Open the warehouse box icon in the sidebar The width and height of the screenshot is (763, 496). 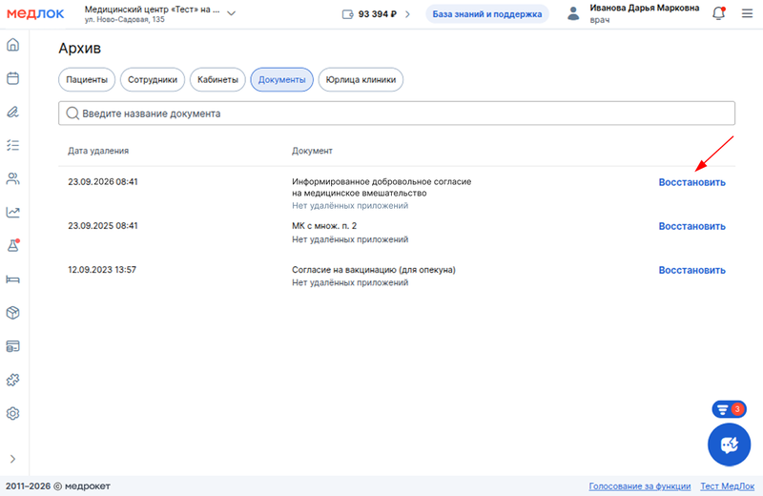pyautogui.click(x=13, y=313)
